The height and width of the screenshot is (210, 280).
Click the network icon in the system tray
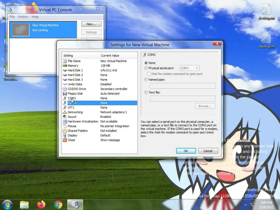(x=252, y=205)
